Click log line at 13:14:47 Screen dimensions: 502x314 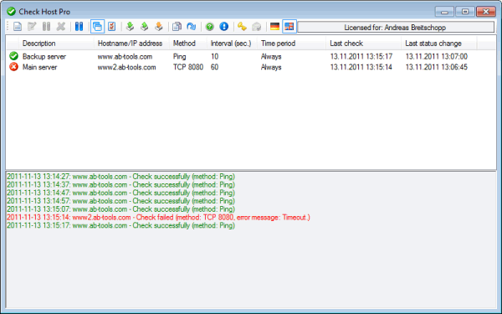[120, 193]
